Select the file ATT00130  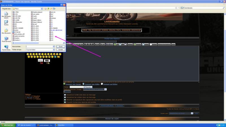pos(16,32)
